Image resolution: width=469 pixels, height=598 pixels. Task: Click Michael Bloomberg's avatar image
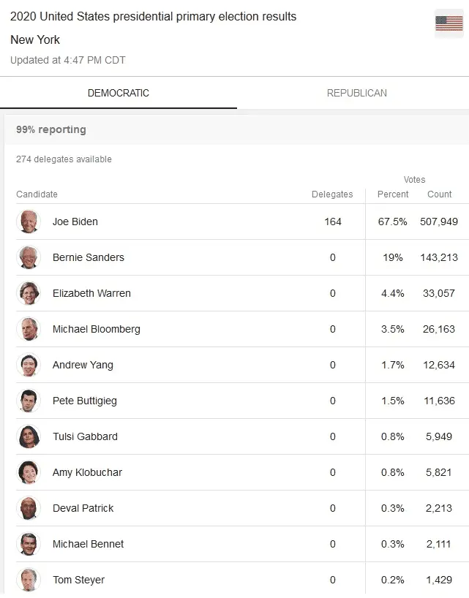point(29,329)
